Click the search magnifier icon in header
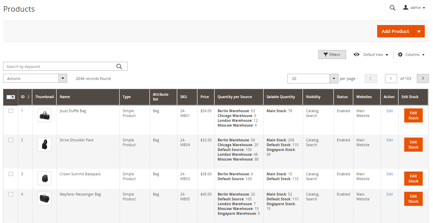 [393, 8]
